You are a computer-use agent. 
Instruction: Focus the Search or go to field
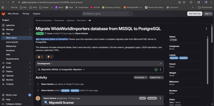(x=107, y=14)
